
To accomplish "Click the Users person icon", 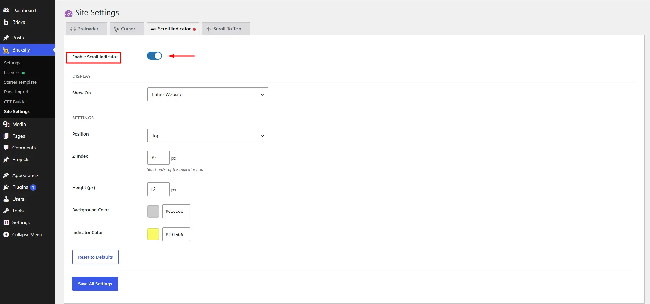I will [x=6, y=199].
